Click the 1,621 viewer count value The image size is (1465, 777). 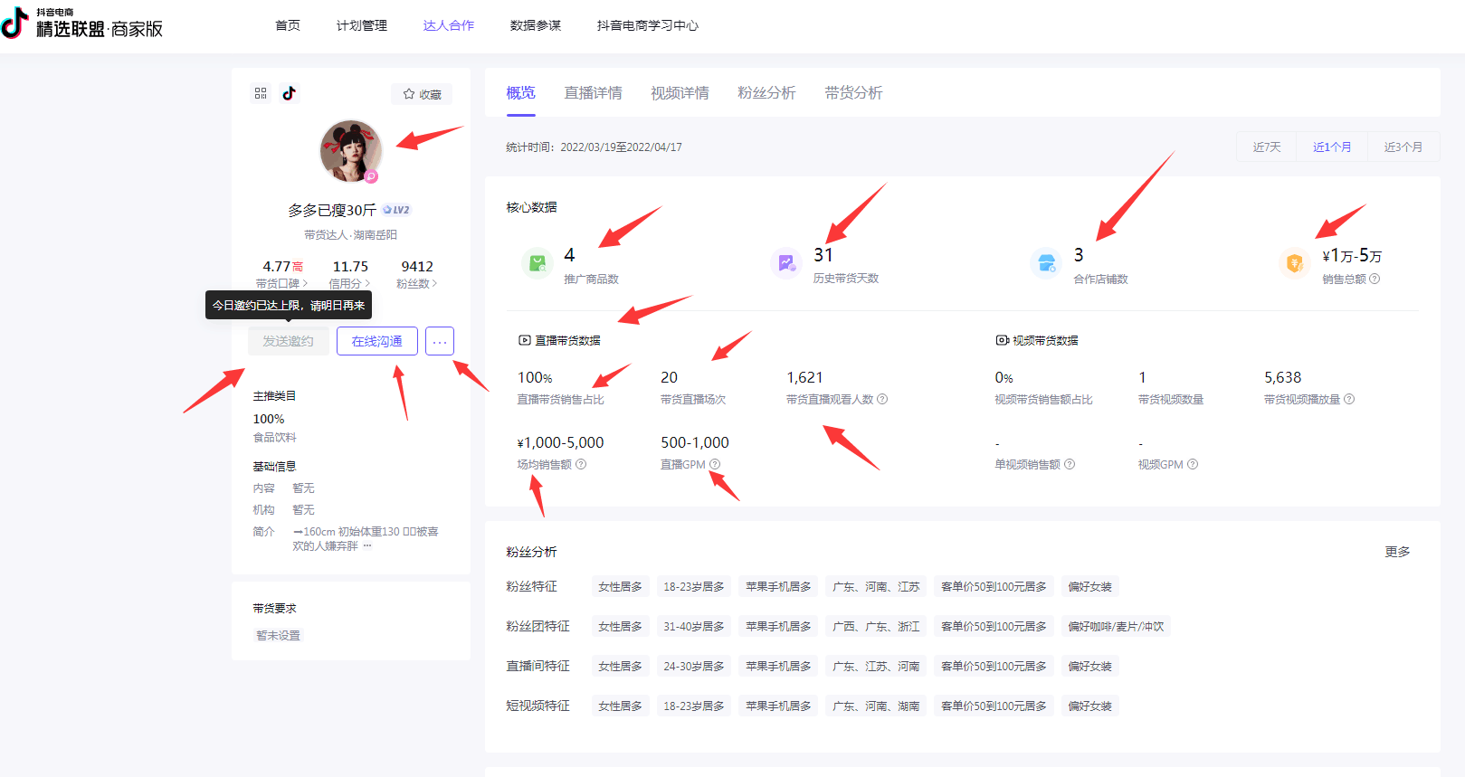[804, 377]
